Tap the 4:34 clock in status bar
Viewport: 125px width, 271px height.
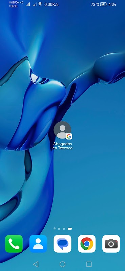pyautogui.click(x=112, y=4)
